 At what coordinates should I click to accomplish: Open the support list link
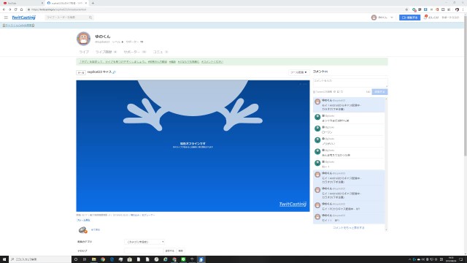(x=450, y=18)
